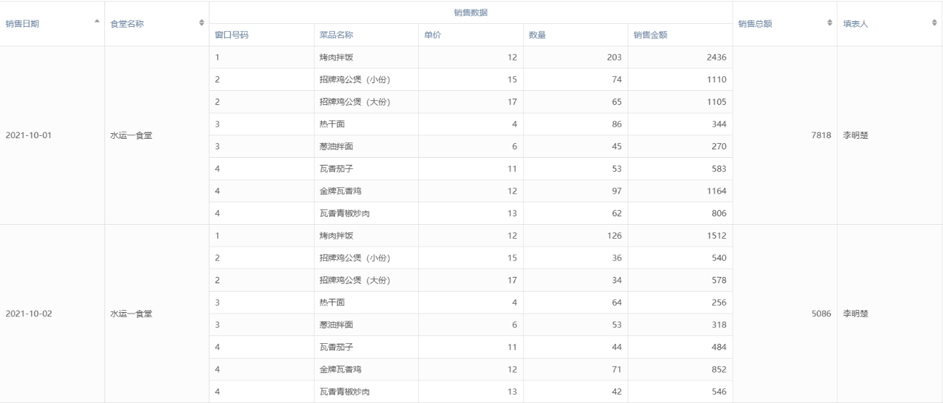Click the sort arrow on 销售日期 header

click(97, 23)
